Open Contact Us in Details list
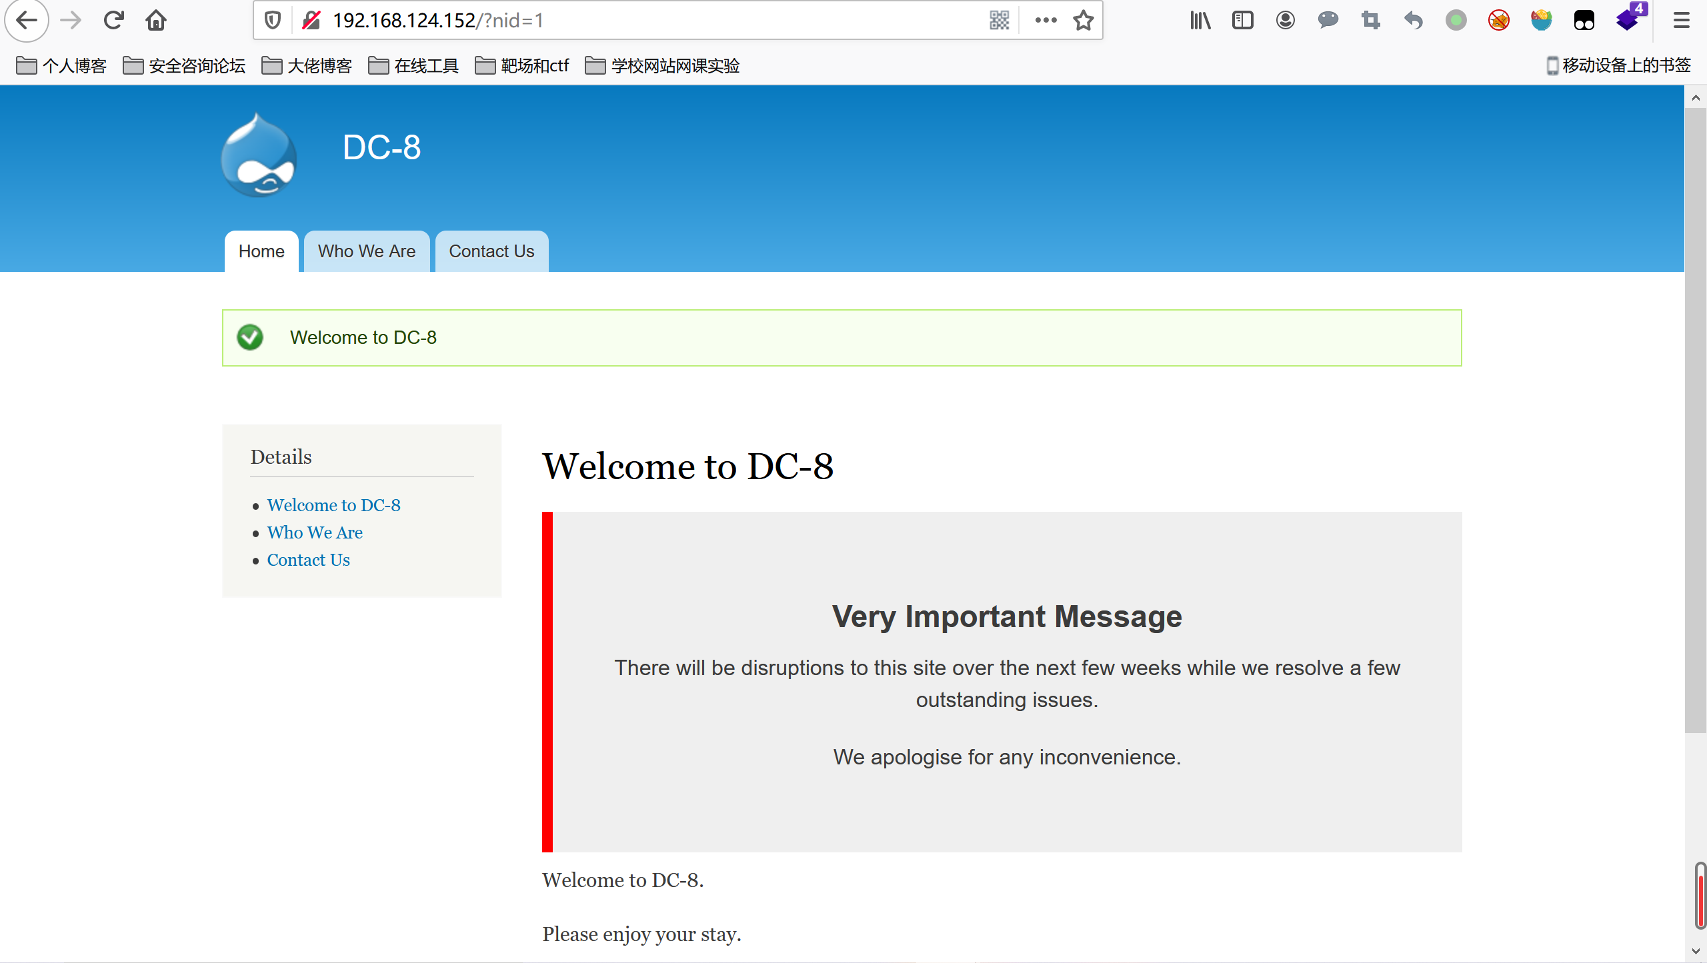 coord(308,560)
